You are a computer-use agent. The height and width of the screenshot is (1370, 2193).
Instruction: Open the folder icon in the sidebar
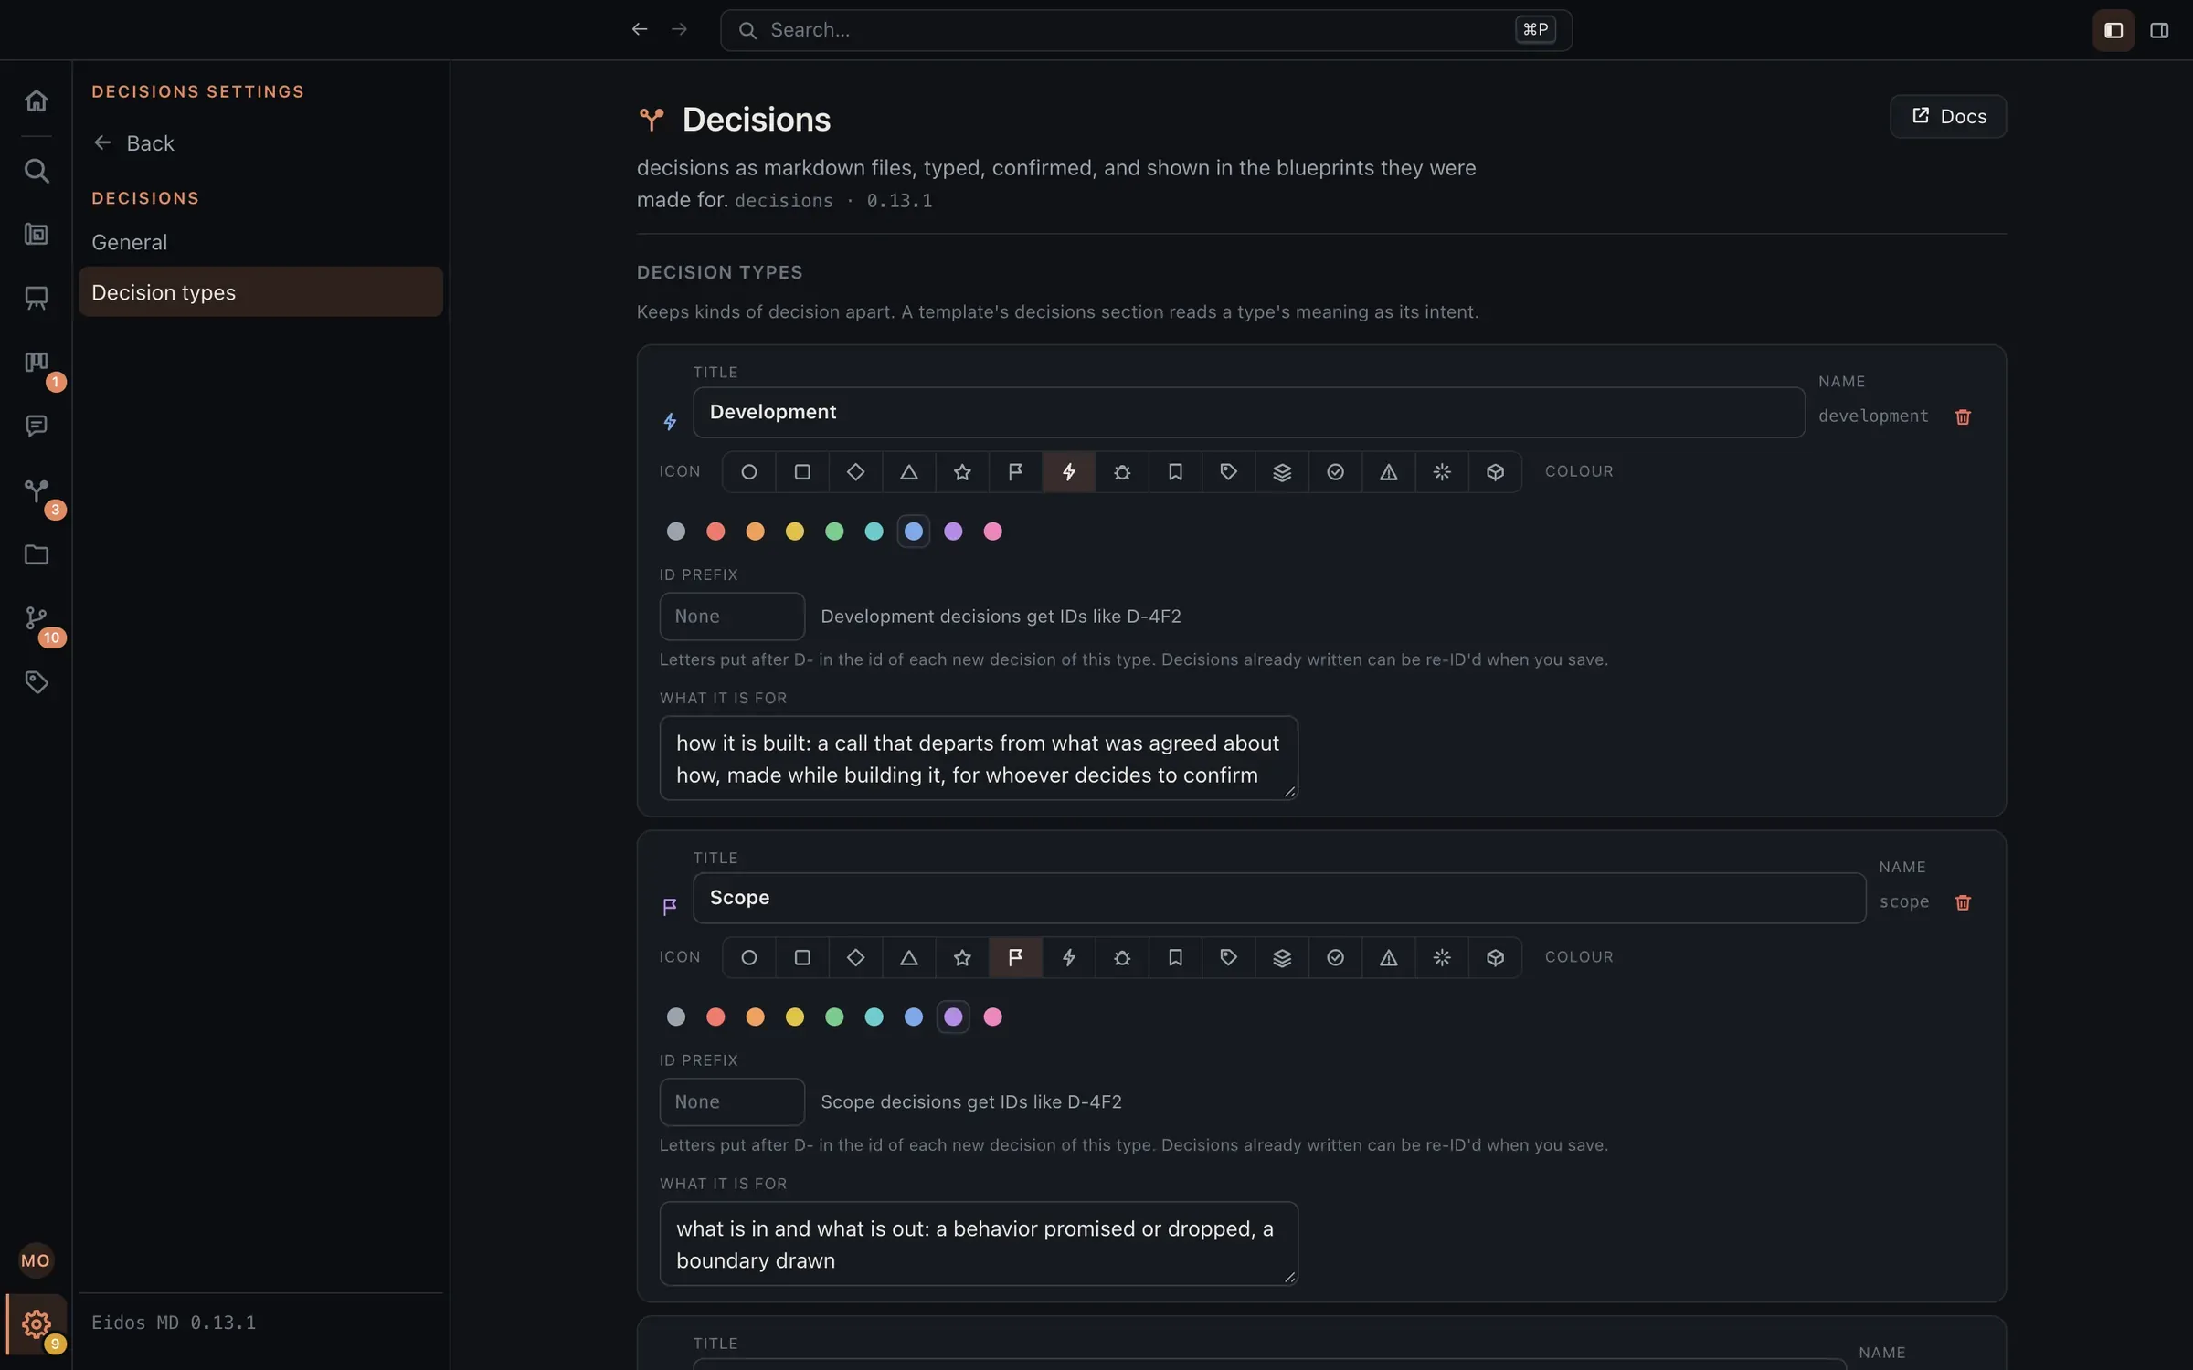[x=36, y=554]
